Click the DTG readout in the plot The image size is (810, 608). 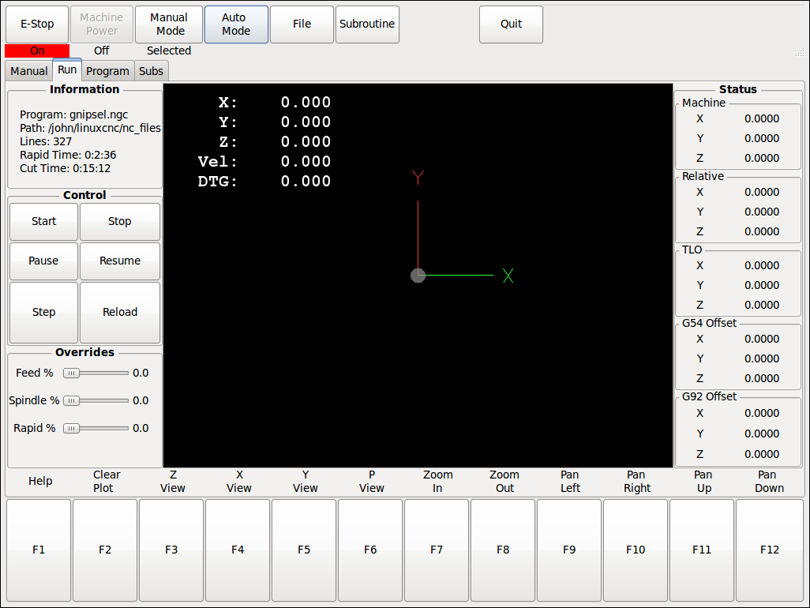click(x=264, y=182)
